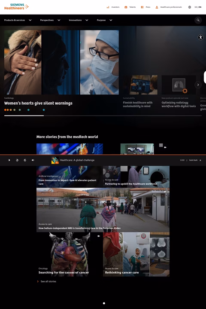Screen dimensions: 206x309
Task: Click the podcast cover art thumbnail
Action: tap(55, 160)
